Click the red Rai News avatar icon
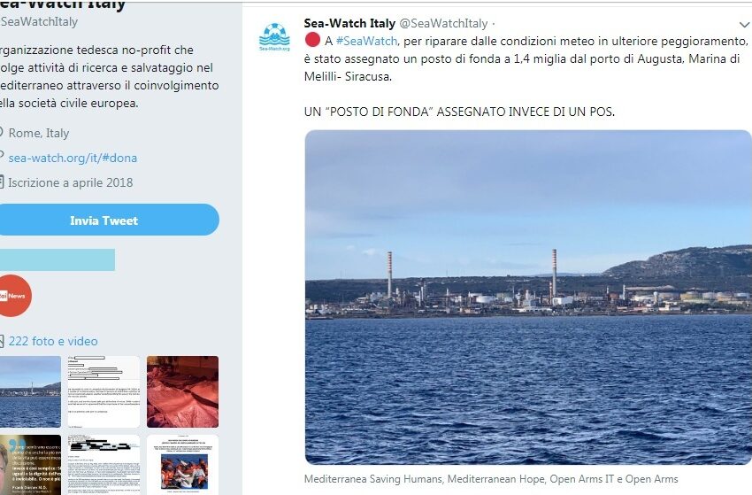Viewport: 752px width, 495px height. (x=13, y=296)
